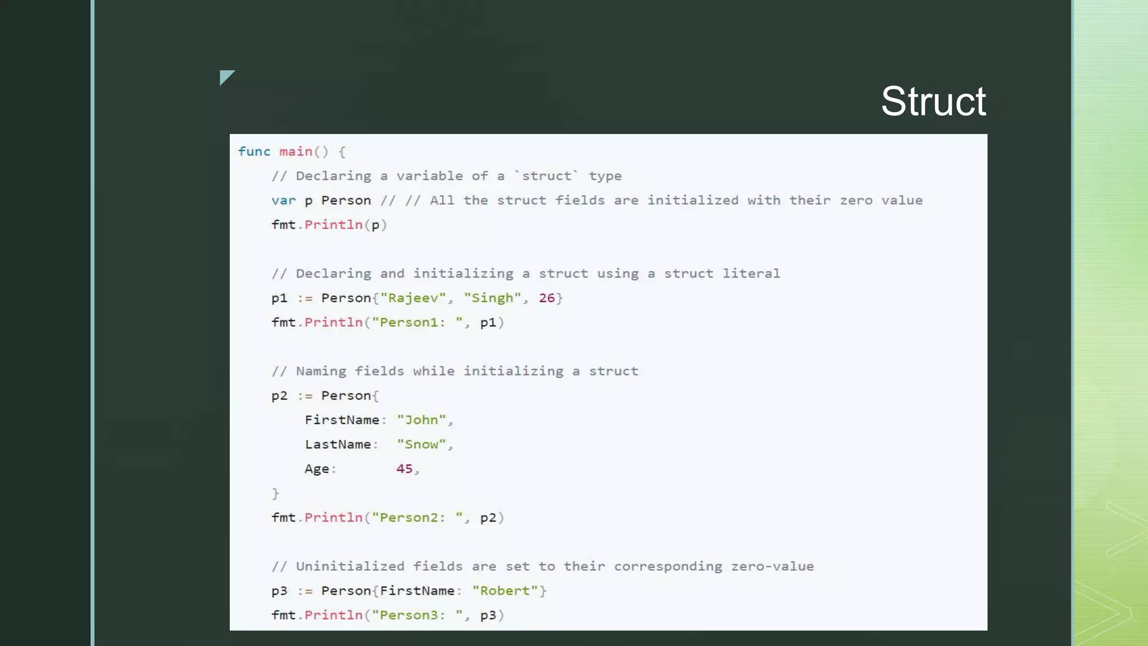Click the LastName field label
The image size is (1148, 646).
[337, 445]
